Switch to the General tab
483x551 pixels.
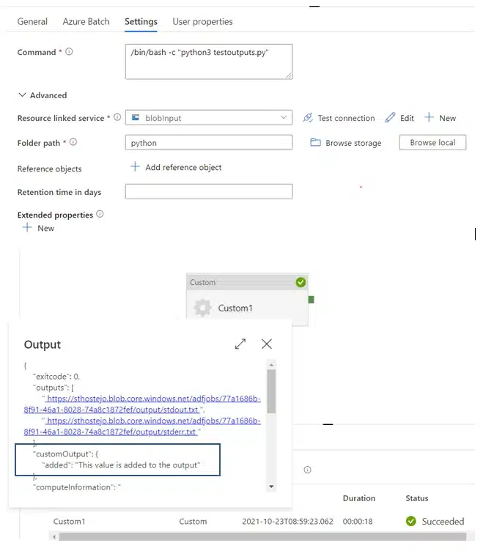pyautogui.click(x=32, y=22)
